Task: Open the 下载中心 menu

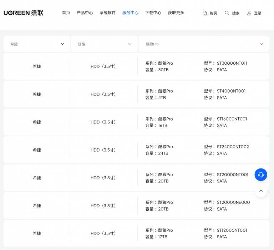Action: pos(153,13)
